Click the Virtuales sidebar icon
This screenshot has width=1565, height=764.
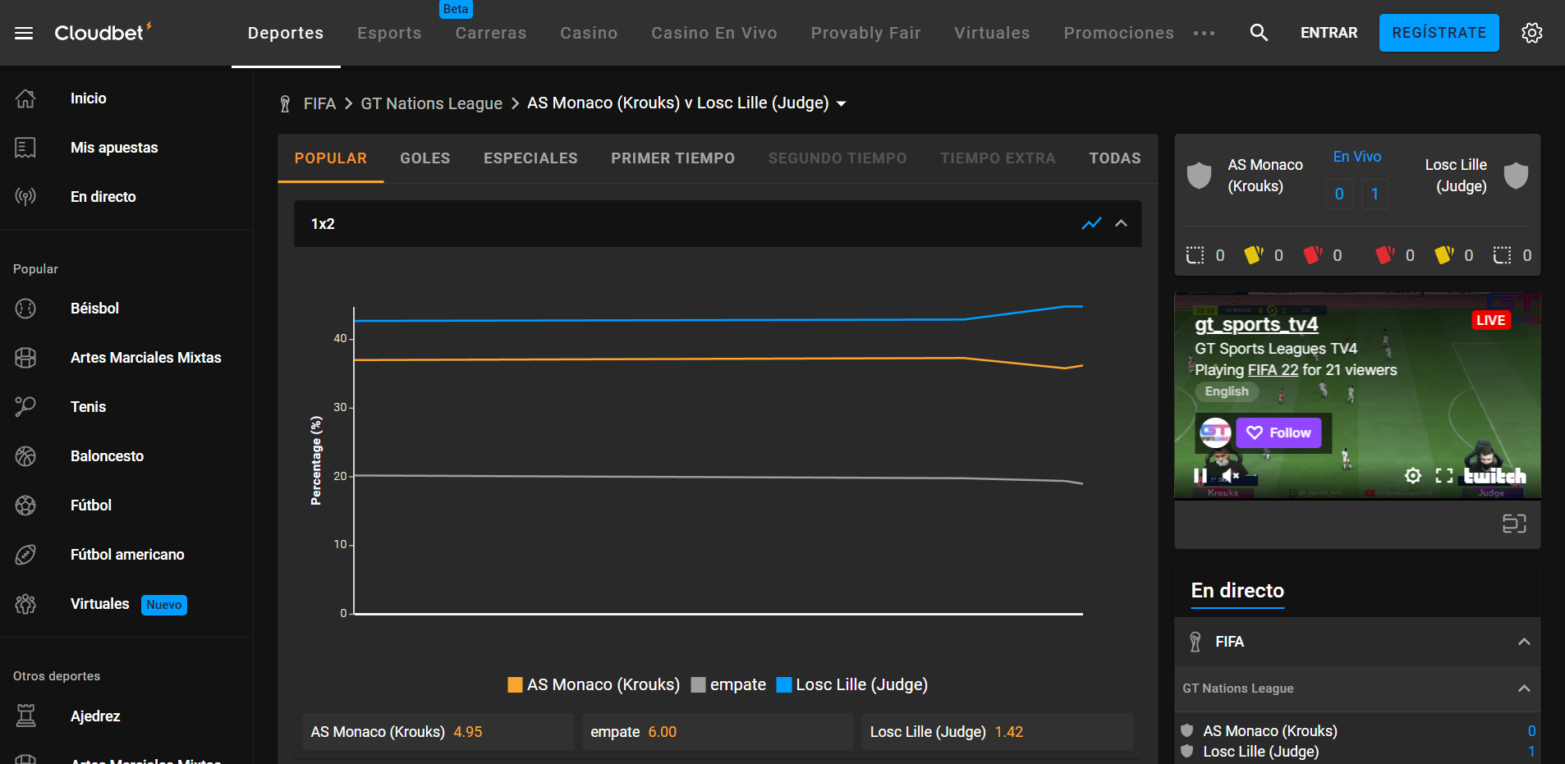coord(25,604)
